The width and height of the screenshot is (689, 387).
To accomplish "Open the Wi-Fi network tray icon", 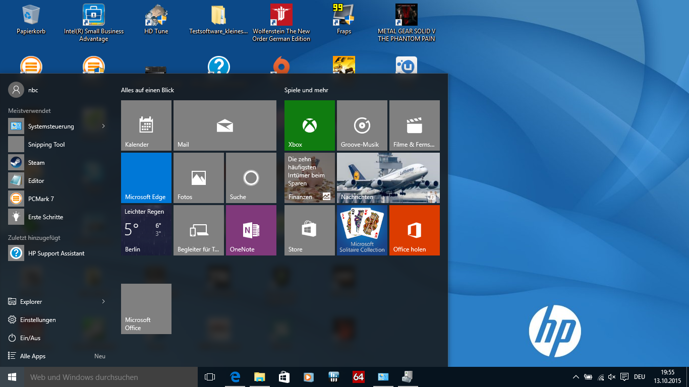I will coord(600,377).
